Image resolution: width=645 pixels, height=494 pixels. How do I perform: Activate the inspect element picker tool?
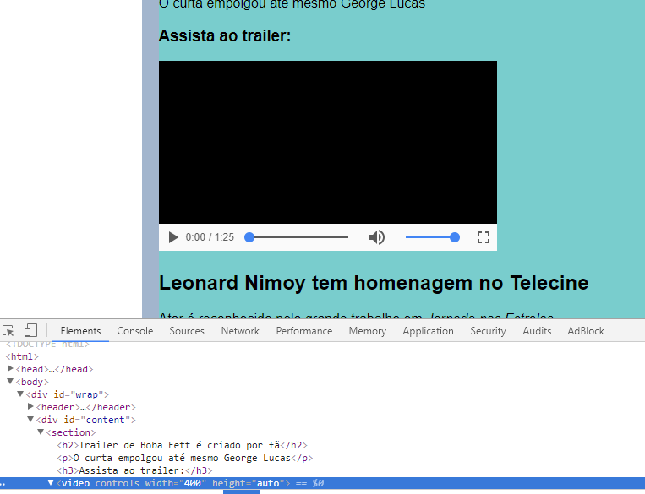click(8, 331)
